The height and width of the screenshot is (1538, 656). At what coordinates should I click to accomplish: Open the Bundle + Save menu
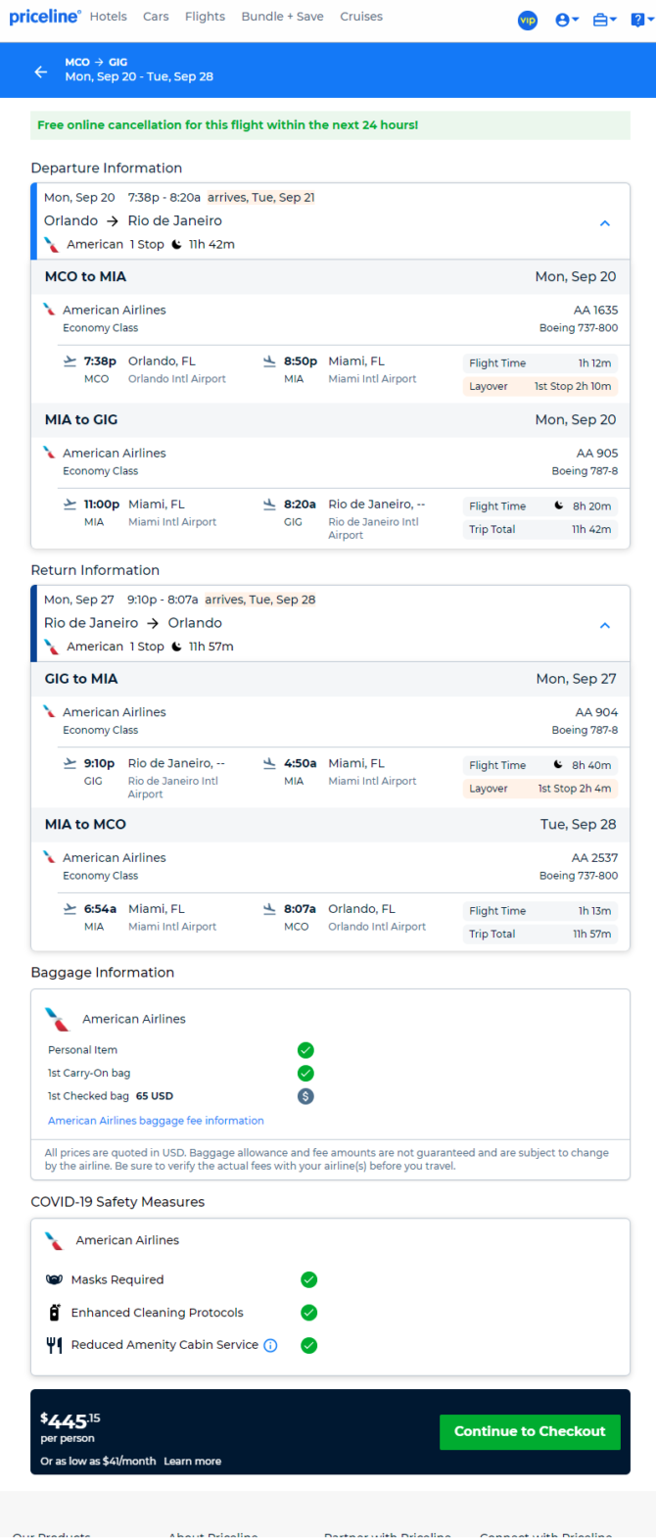[282, 17]
